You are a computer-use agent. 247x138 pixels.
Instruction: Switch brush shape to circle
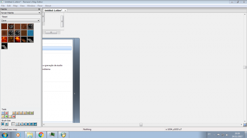(x=6, y=124)
